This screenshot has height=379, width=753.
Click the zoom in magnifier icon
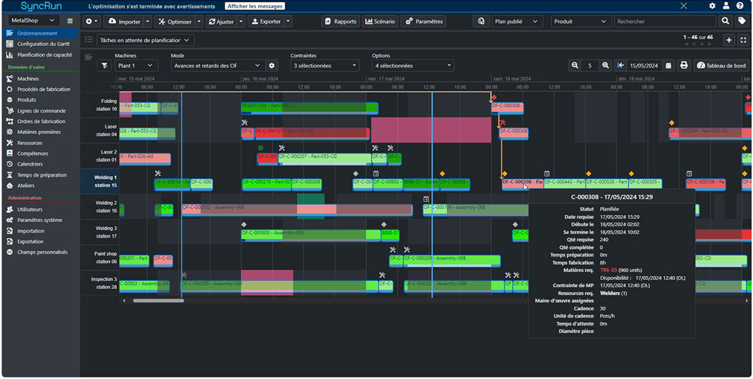click(605, 65)
